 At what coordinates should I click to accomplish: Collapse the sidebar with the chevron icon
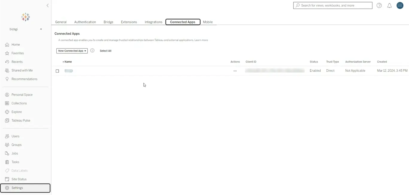point(47,5)
